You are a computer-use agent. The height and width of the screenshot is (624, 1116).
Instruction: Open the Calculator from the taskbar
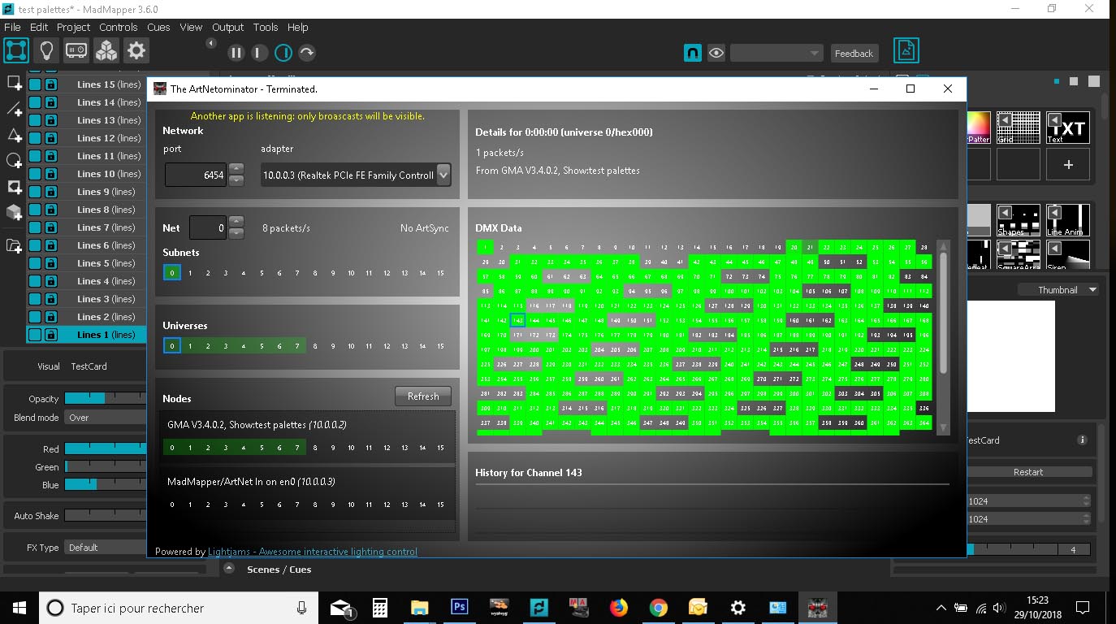[x=379, y=607]
